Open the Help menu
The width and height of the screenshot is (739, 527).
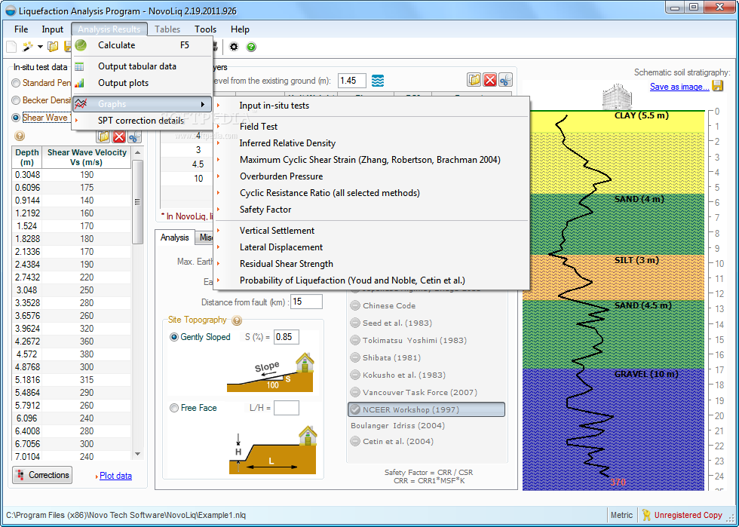[240, 29]
